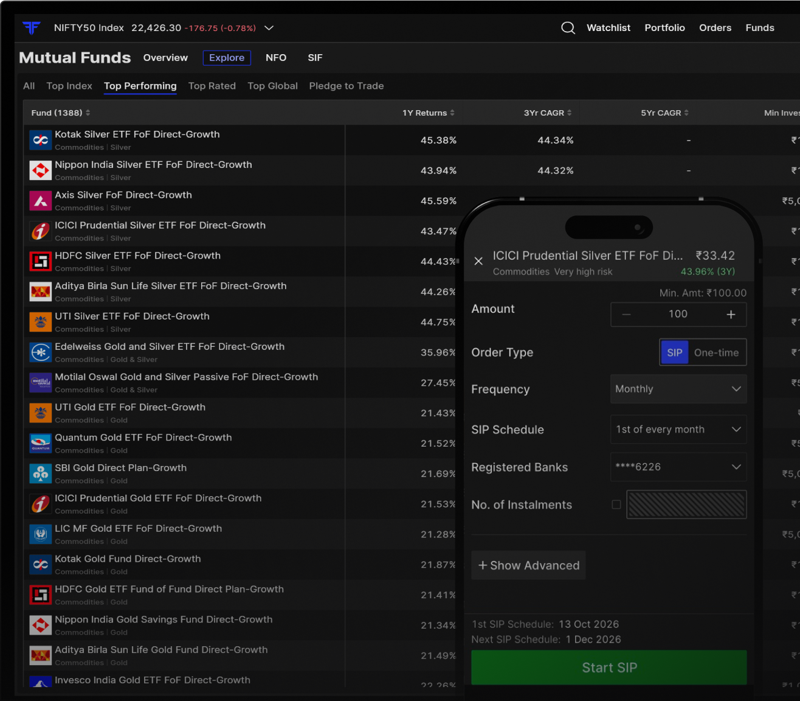Sort by the 1Y Returns column
The width and height of the screenshot is (800, 701).
429,113
